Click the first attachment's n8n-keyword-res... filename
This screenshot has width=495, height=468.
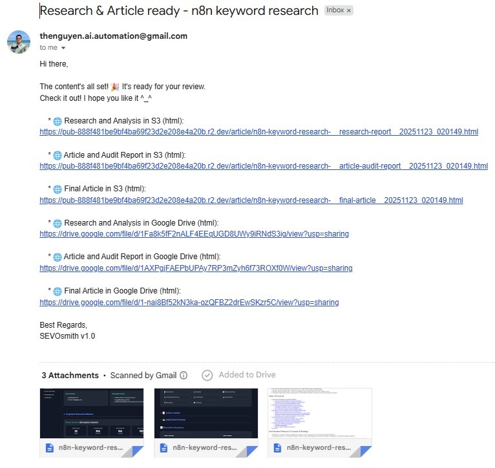[90, 448]
